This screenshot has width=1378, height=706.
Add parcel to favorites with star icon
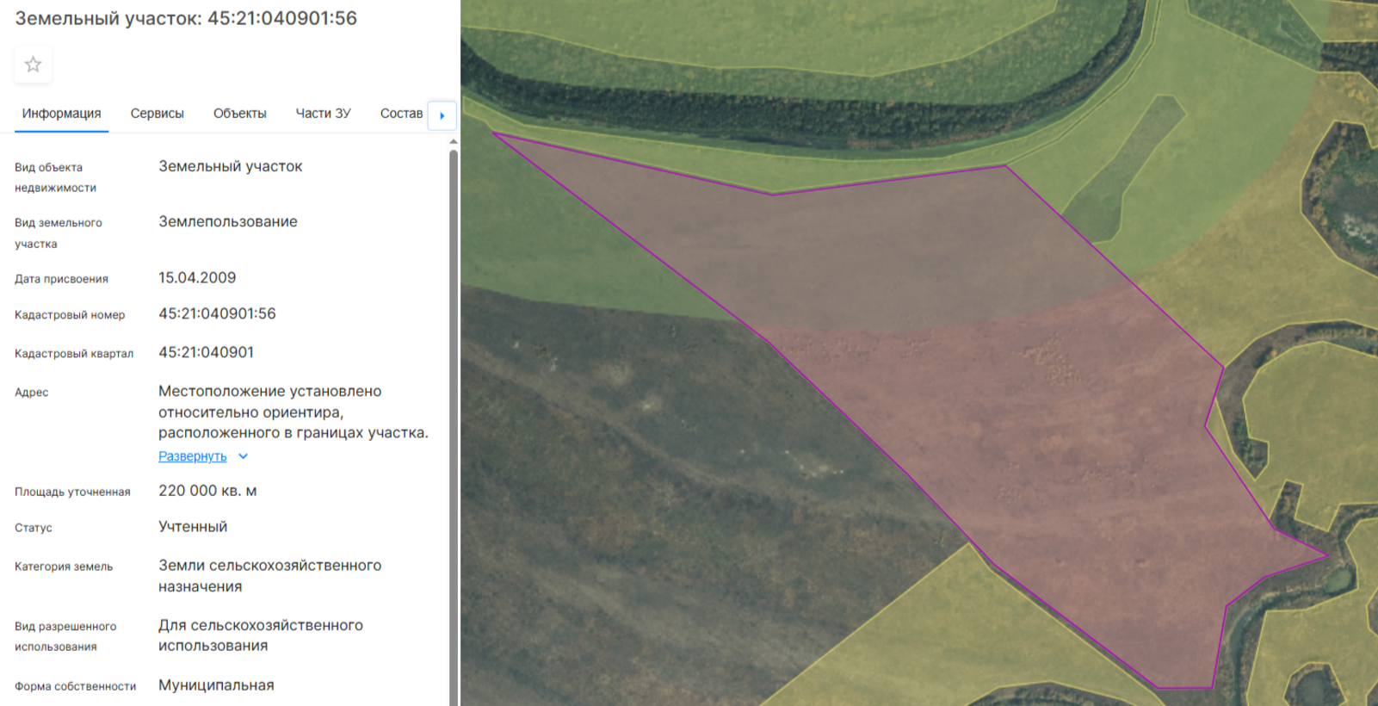click(x=33, y=65)
